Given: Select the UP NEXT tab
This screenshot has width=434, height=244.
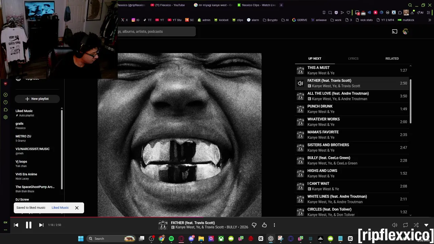Looking at the screenshot, I should (x=315, y=59).
